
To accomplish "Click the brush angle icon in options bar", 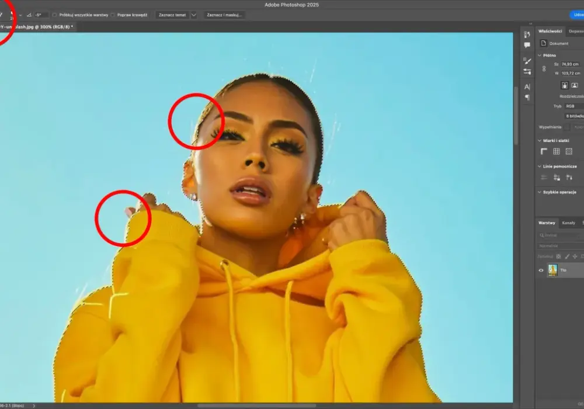I will tap(29, 15).
